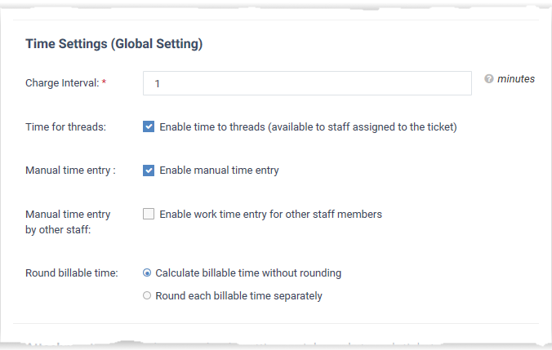Click 'Round each billable time separately' label text
Screen dimensions: 552x350
[238, 296]
